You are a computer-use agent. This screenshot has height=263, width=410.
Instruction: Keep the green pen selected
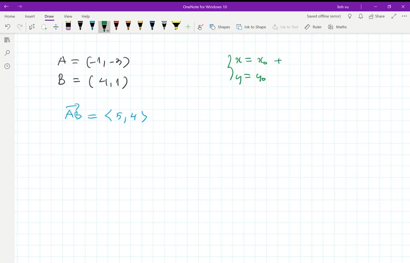pyautogui.click(x=103, y=26)
